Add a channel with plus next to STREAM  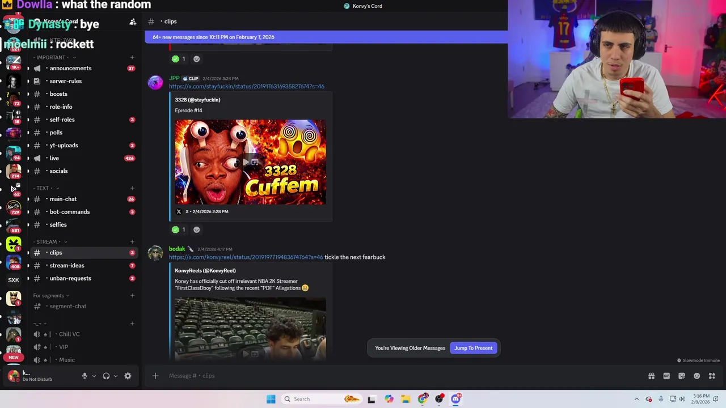(x=132, y=242)
